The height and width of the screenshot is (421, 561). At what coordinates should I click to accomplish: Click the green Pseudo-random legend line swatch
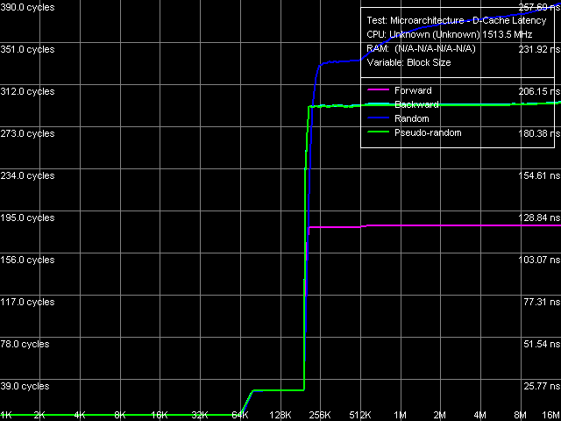point(378,133)
